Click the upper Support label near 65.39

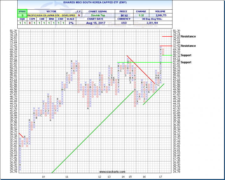(x=187, y=55)
